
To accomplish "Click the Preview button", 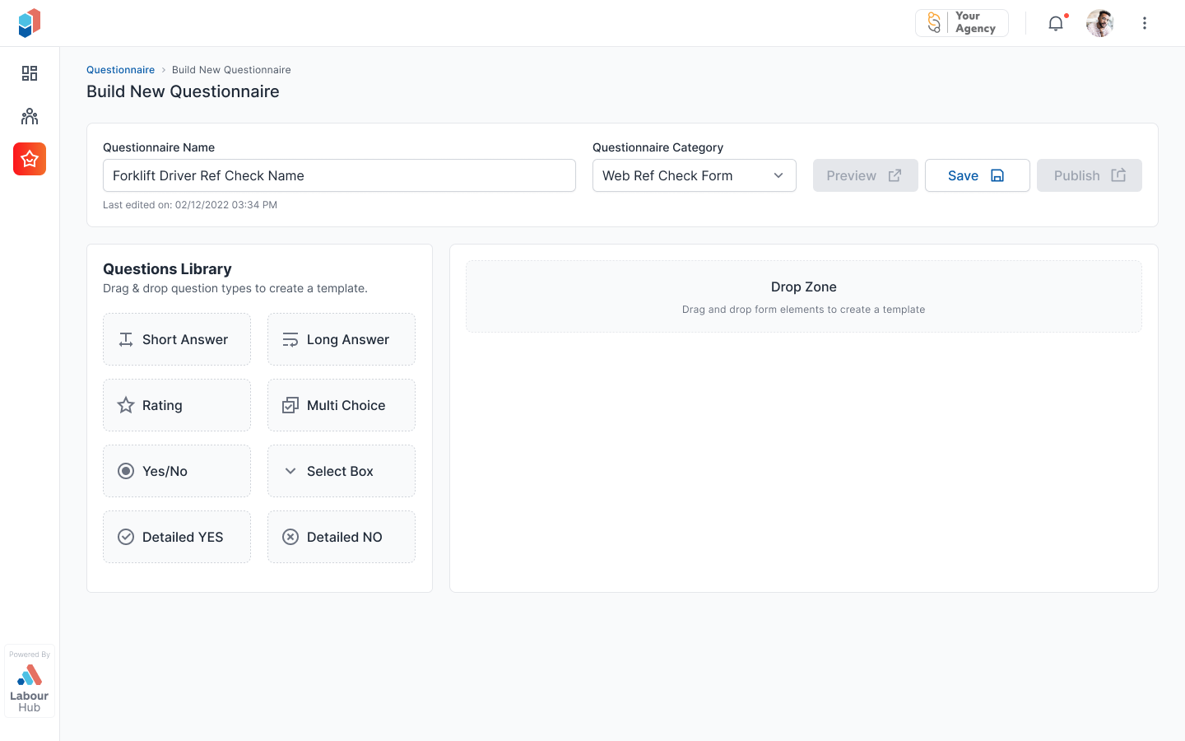I will tap(866, 175).
